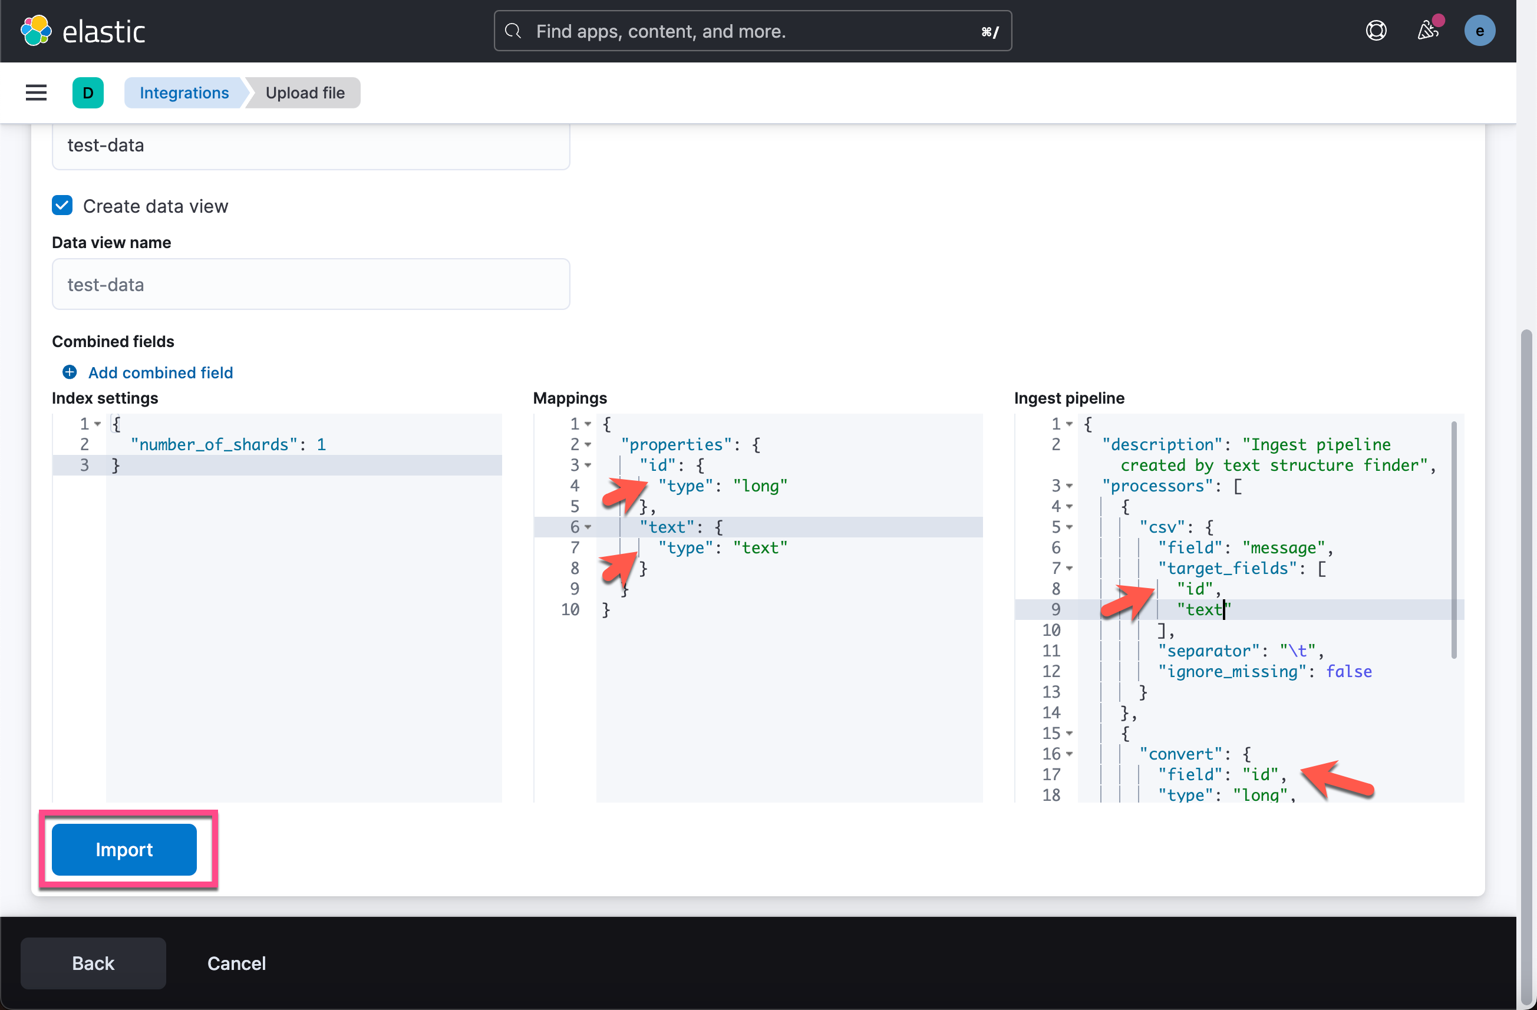Fold the "convert" block in Ingest pipeline
1537x1010 pixels.
(1070, 754)
